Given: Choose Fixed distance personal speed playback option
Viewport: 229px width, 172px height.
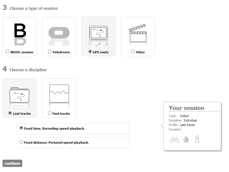Looking at the screenshot, I should [x=73, y=143].
